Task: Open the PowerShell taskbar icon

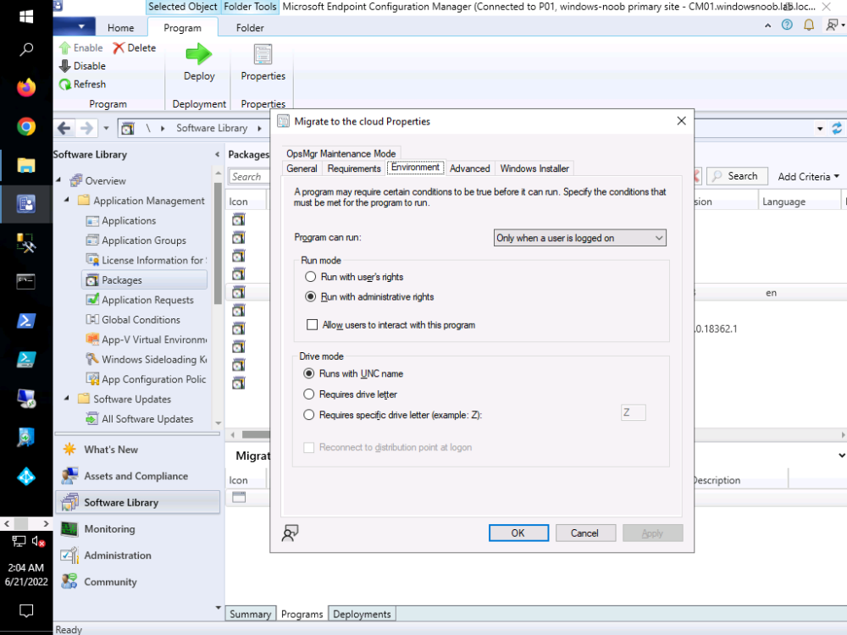Action: 26,321
